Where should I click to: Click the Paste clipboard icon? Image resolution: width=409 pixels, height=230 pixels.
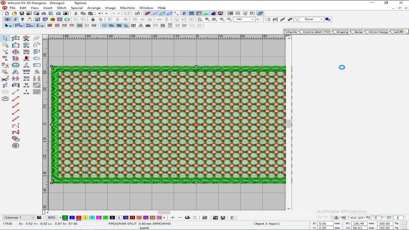click(90, 13)
